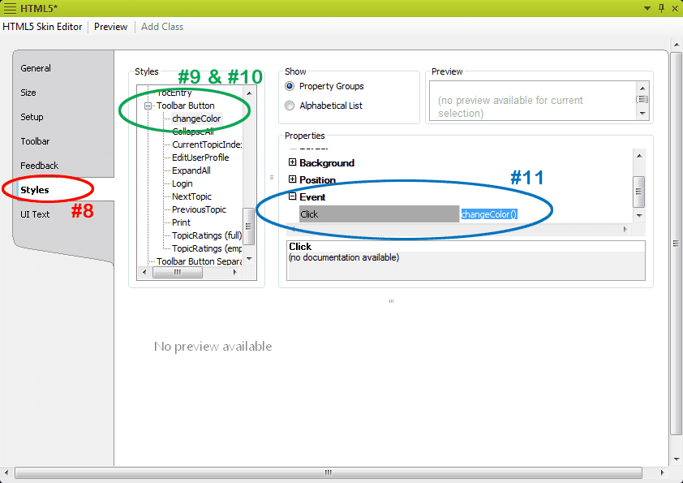Select the CurrentTopicIndex tree item
The width and height of the screenshot is (683, 483).
coord(207,144)
